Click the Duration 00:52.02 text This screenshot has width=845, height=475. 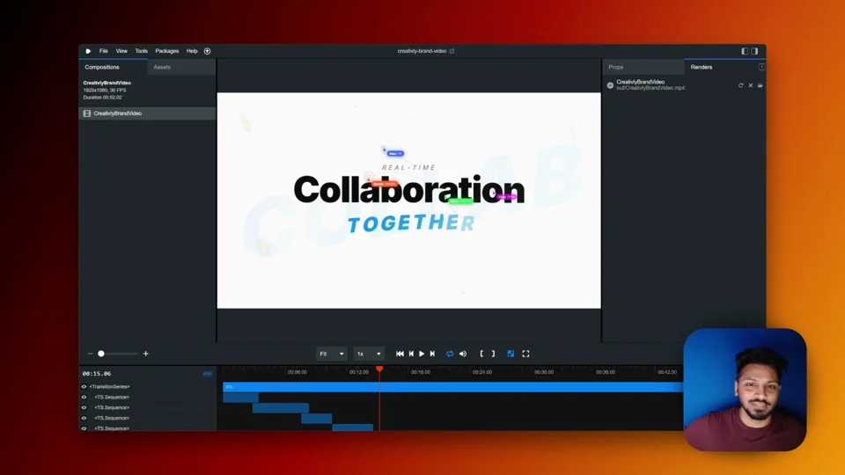102,98
